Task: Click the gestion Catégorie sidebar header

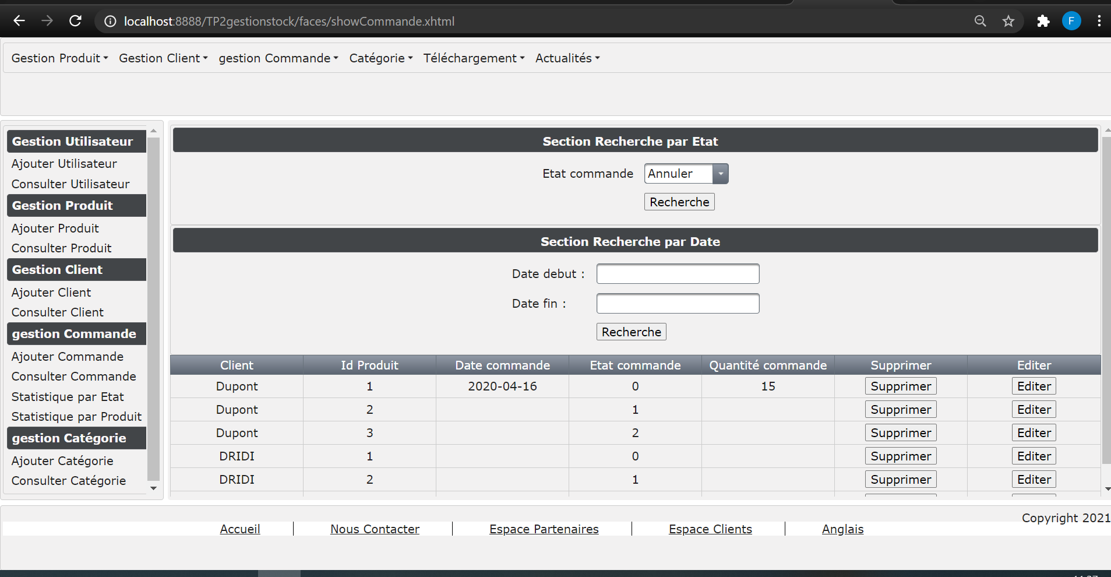Action: coord(76,438)
